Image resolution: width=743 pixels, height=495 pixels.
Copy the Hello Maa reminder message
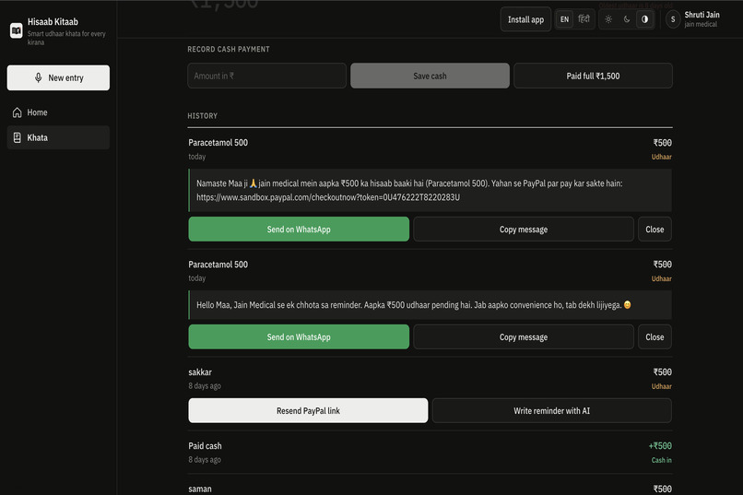[523, 336]
